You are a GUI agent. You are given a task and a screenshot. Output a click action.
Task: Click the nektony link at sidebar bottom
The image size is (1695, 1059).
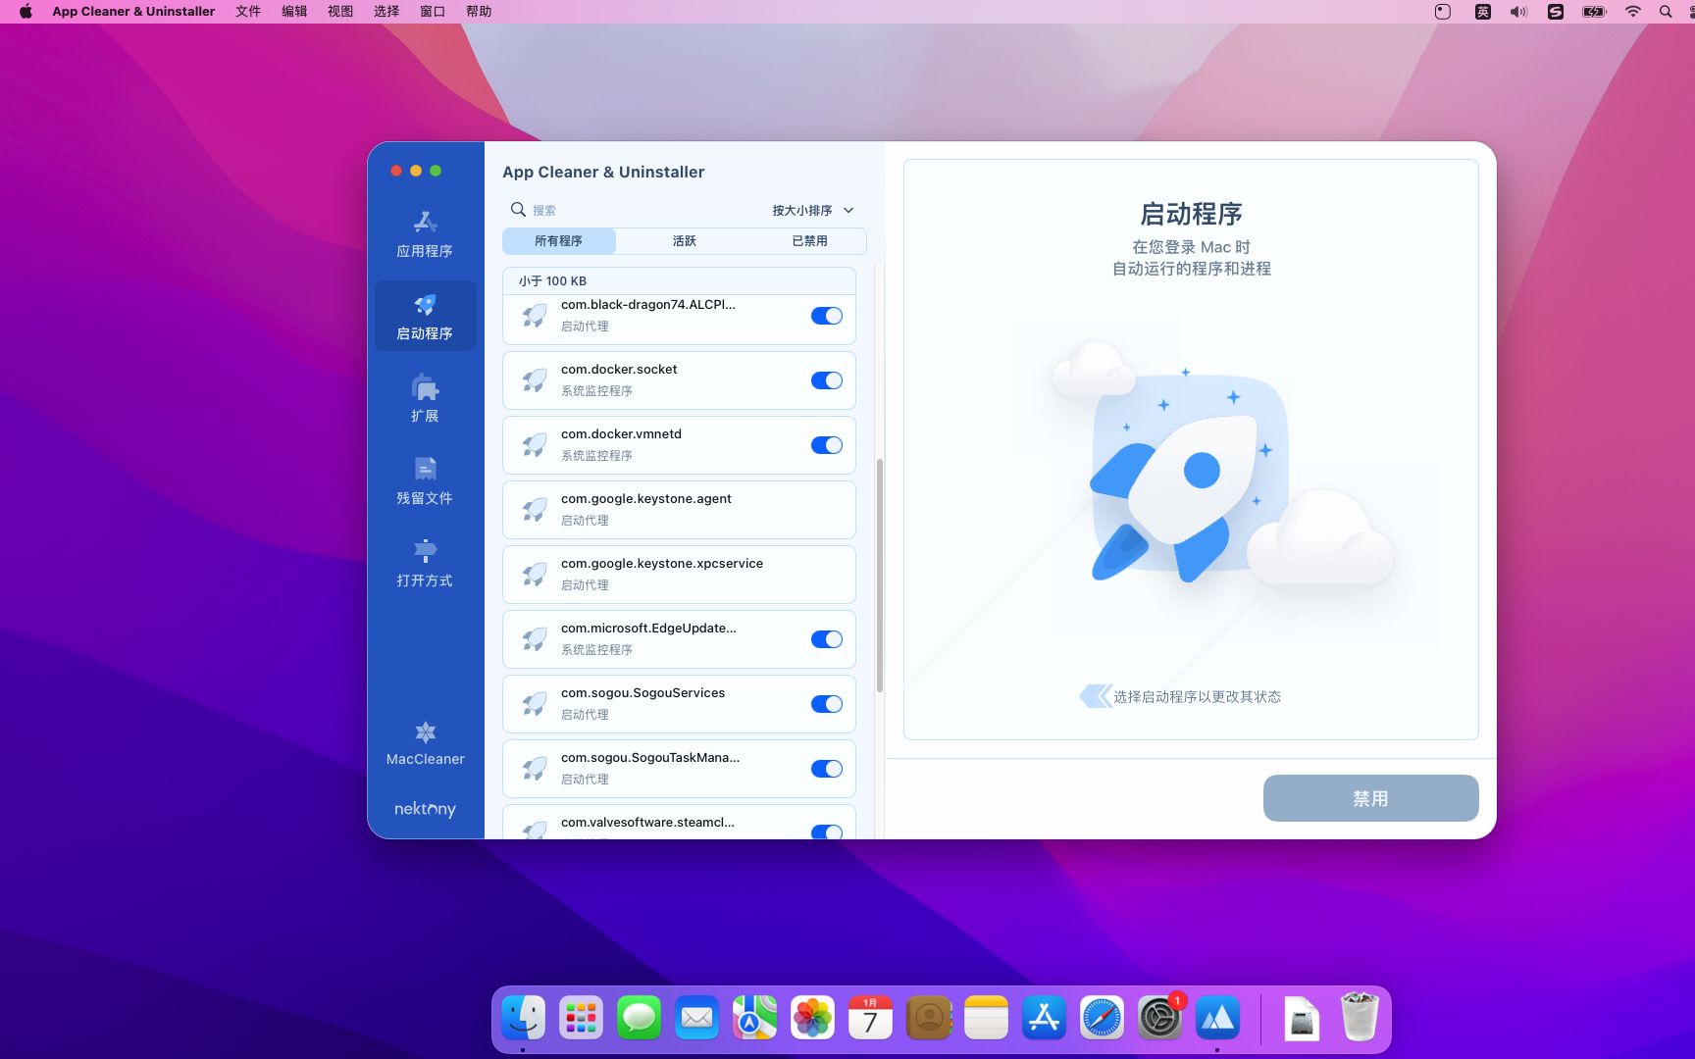(425, 808)
